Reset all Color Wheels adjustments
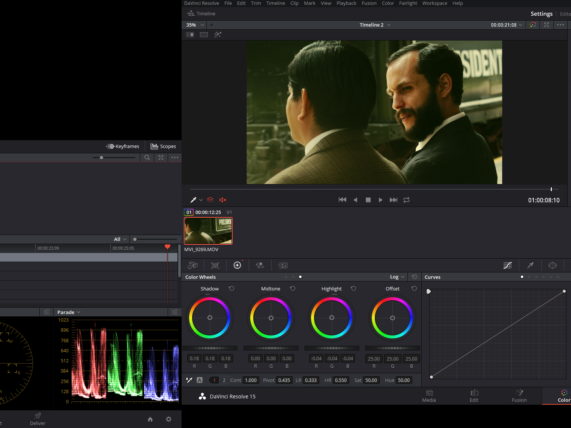Screen dimensions: 571x428 415,277
